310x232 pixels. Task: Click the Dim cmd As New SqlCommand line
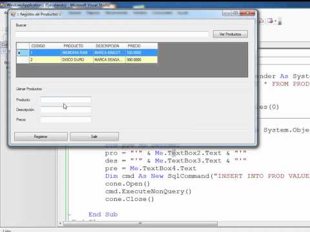point(207,176)
